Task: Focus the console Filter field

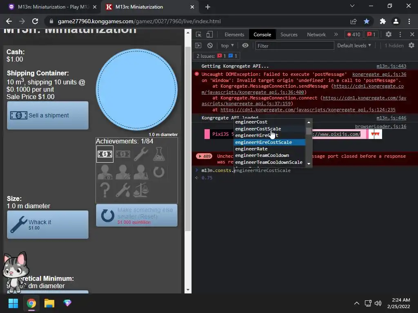Action: (295, 46)
